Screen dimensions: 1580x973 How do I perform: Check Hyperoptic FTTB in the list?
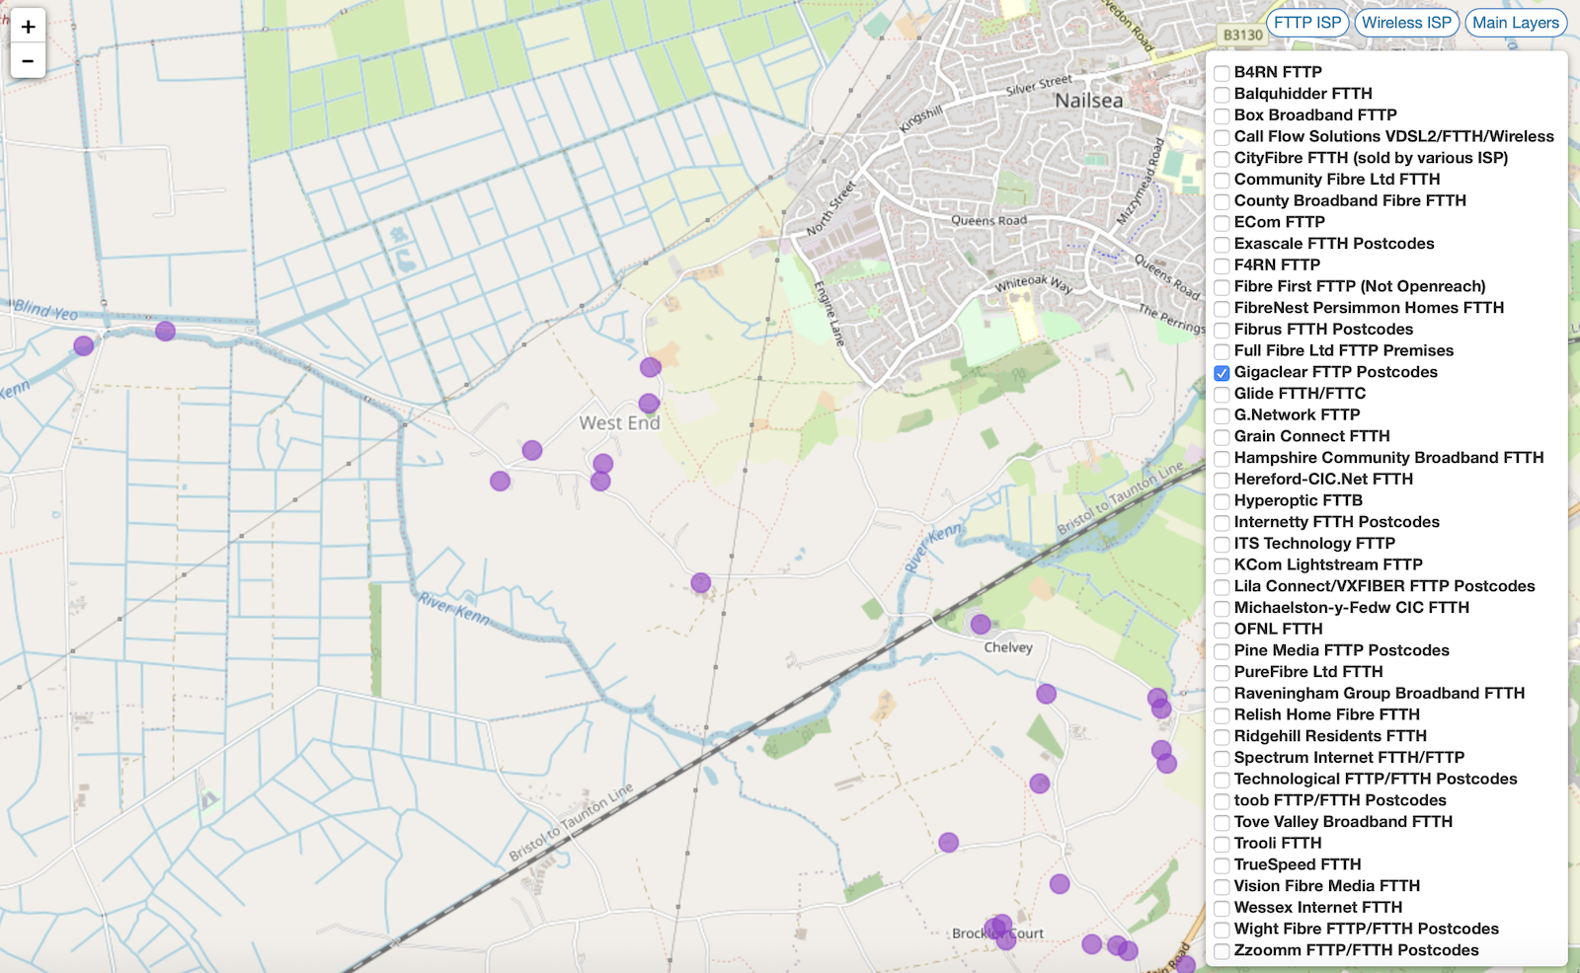point(1222,501)
